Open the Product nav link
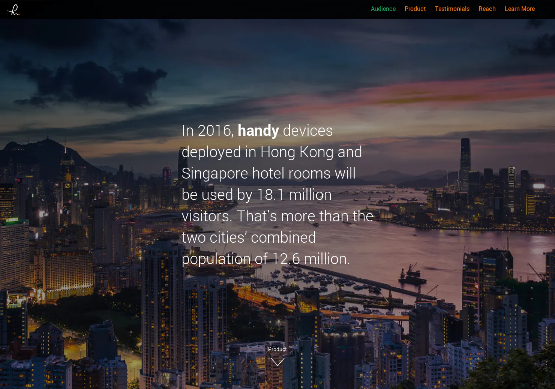The image size is (555, 389). [415, 9]
